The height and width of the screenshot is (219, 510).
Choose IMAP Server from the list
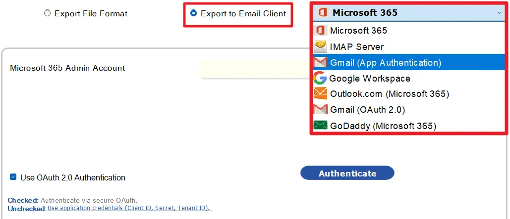408,47
